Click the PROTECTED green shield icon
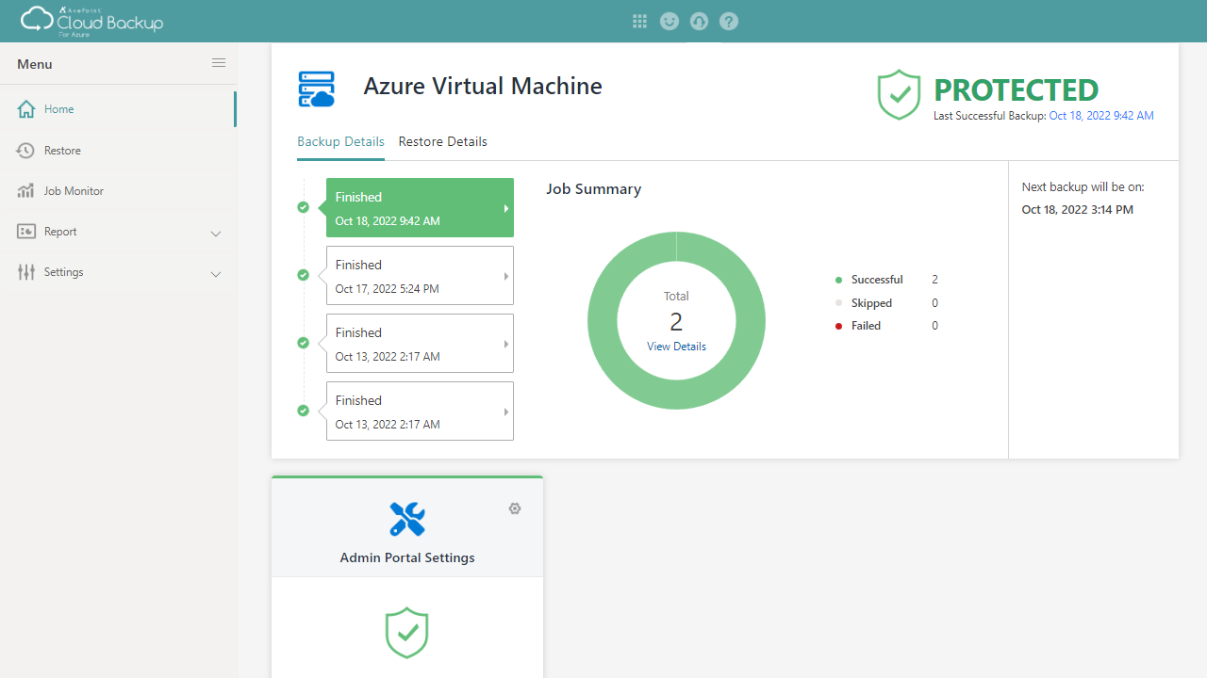 point(899,94)
